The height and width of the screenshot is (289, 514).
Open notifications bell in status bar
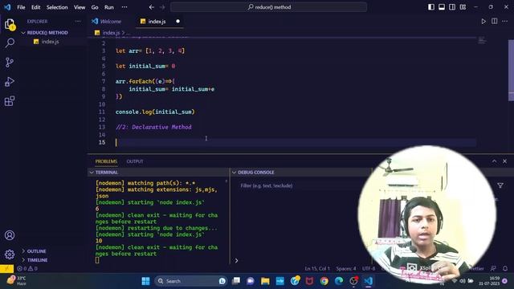point(505,268)
